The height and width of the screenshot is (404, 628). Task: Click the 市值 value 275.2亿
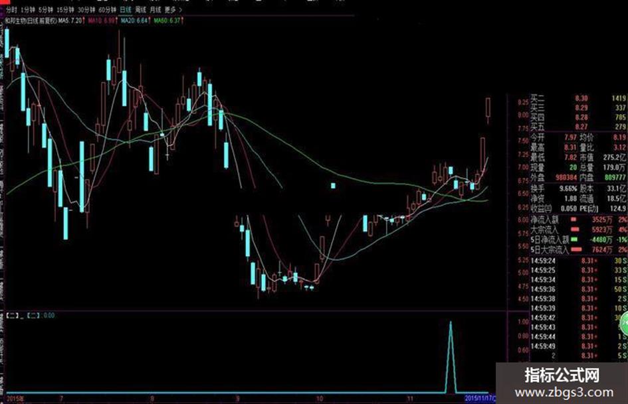[615, 158]
